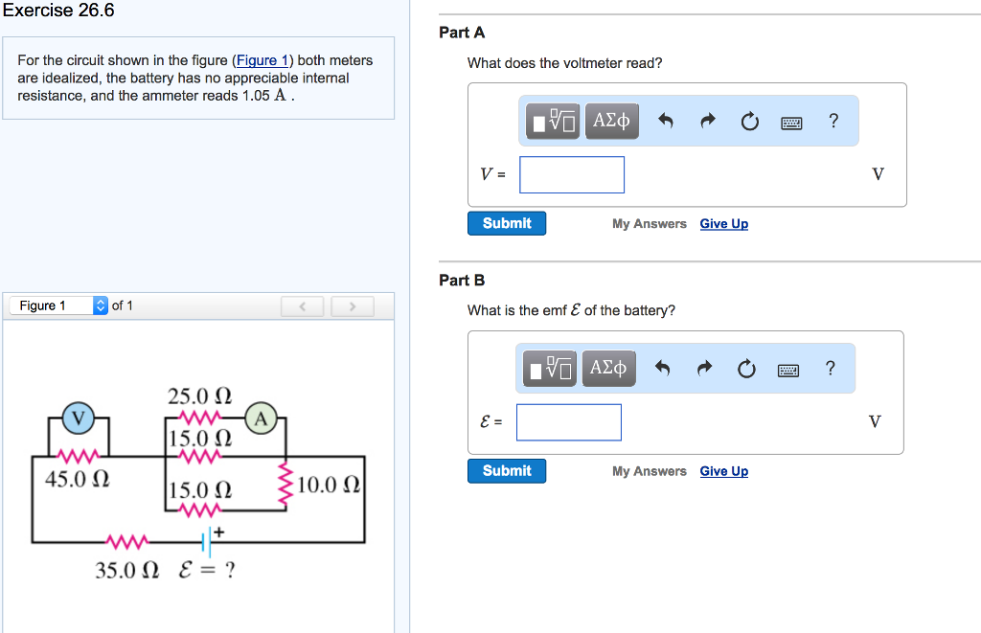The height and width of the screenshot is (633, 981).
Task: Submit the Part A answer
Action: 506,222
